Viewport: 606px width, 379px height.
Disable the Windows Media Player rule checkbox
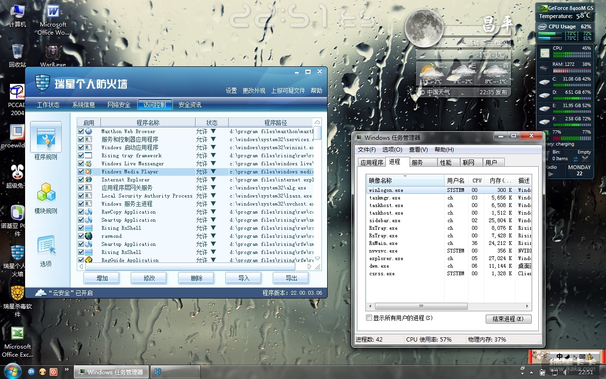coord(81,171)
